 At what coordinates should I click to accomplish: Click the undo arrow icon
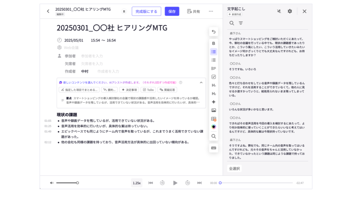pyautogui.click(x=214, y=32)
